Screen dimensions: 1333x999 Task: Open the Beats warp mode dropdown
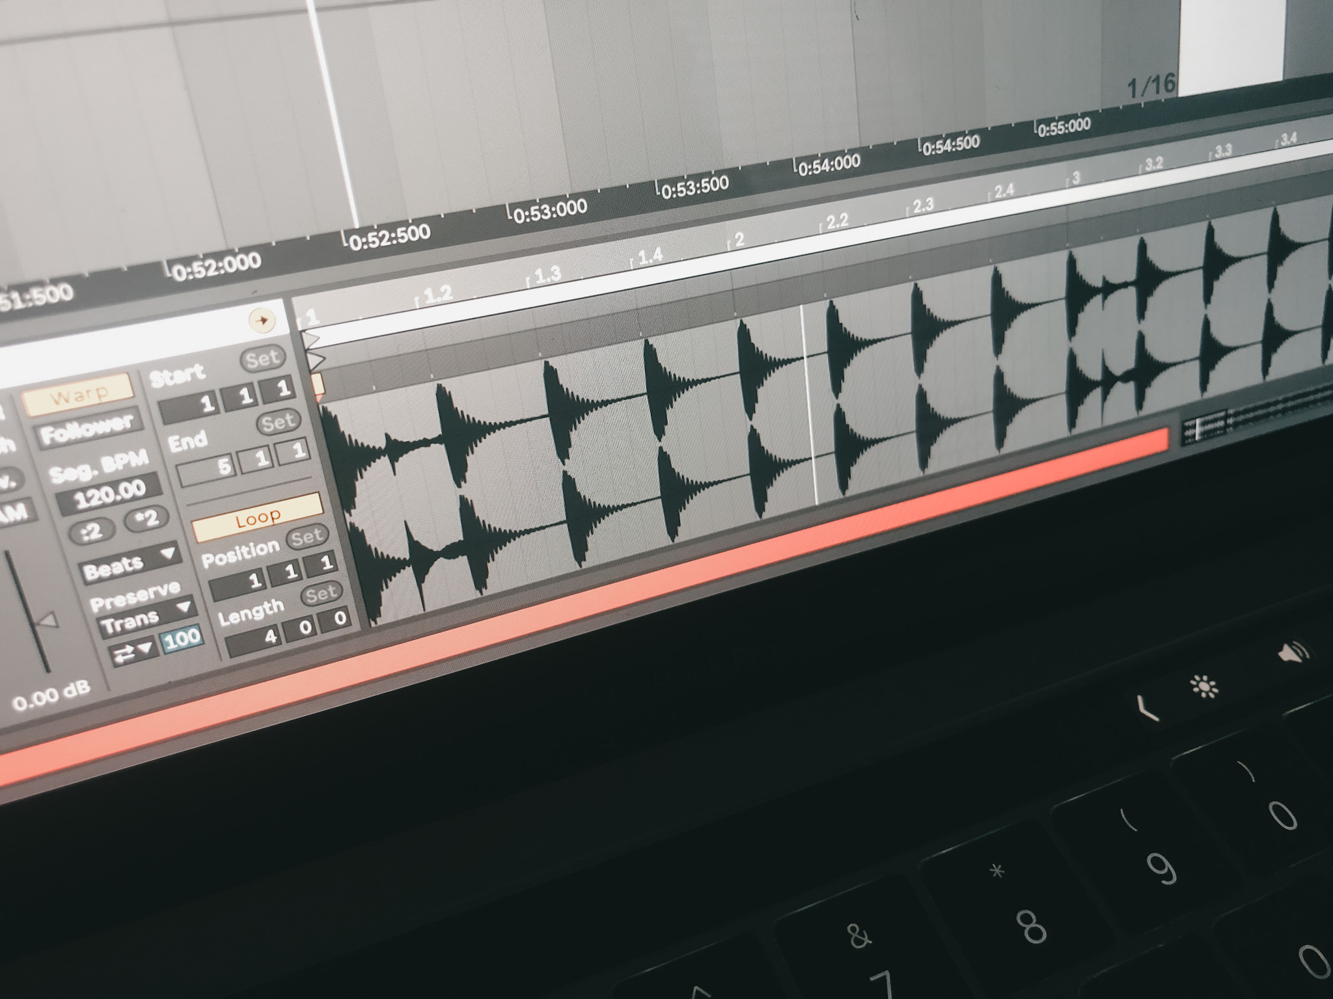click(130, 564)
